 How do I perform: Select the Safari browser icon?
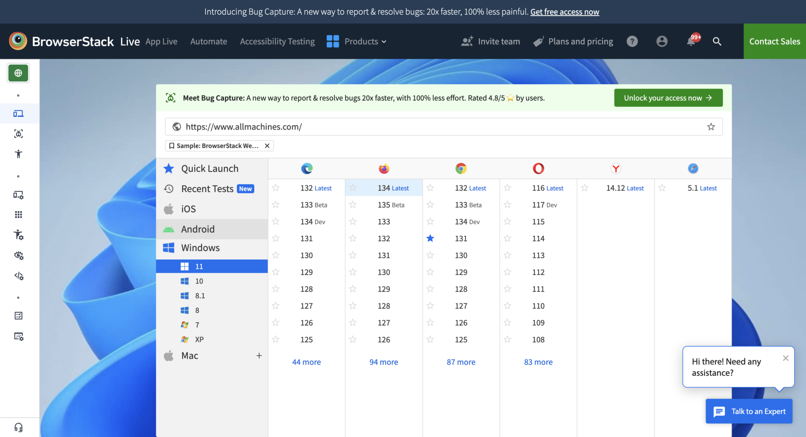[x=693, y=168]
